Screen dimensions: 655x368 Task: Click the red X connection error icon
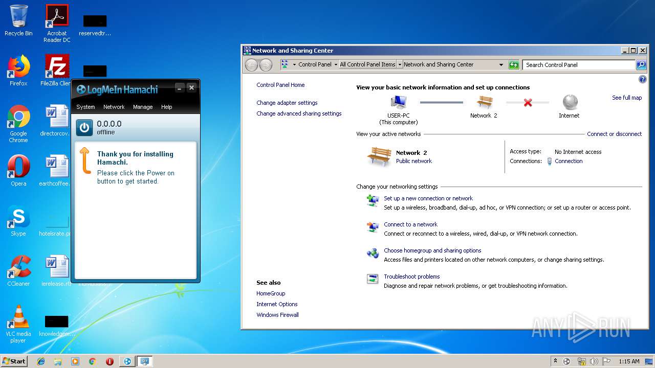point(528,103)
